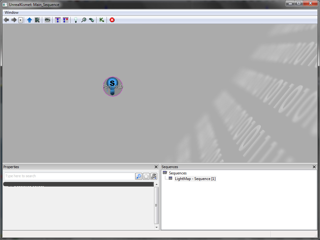Screen dimensions: 320x240
Task: Click the green K update icon
Action: pyautogui.click(x=102, y=20)
